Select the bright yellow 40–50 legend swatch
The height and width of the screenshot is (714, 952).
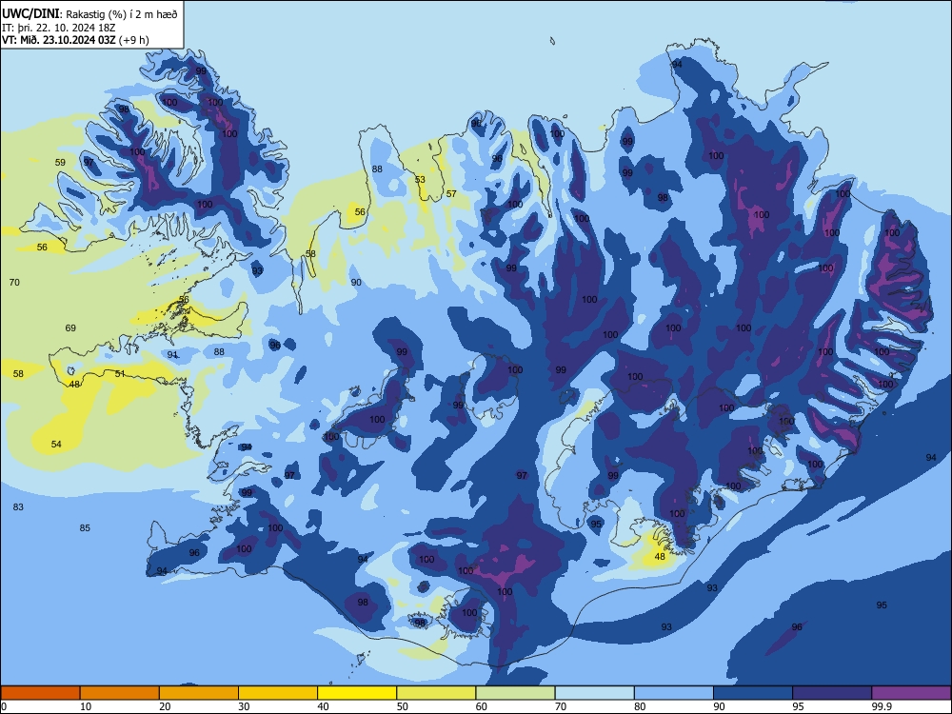[357, 693]
